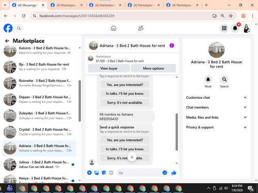The image size is (258, 193).
Task: Expand Customize chat section
Action: click(216, 97)
